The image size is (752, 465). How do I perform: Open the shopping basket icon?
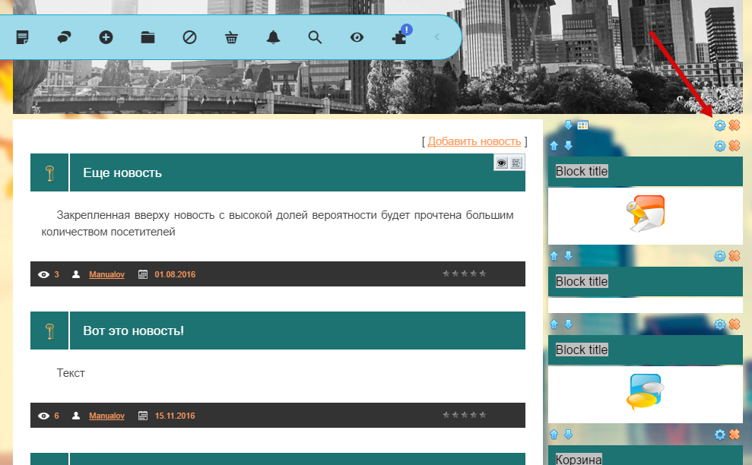tap(231, 37)
